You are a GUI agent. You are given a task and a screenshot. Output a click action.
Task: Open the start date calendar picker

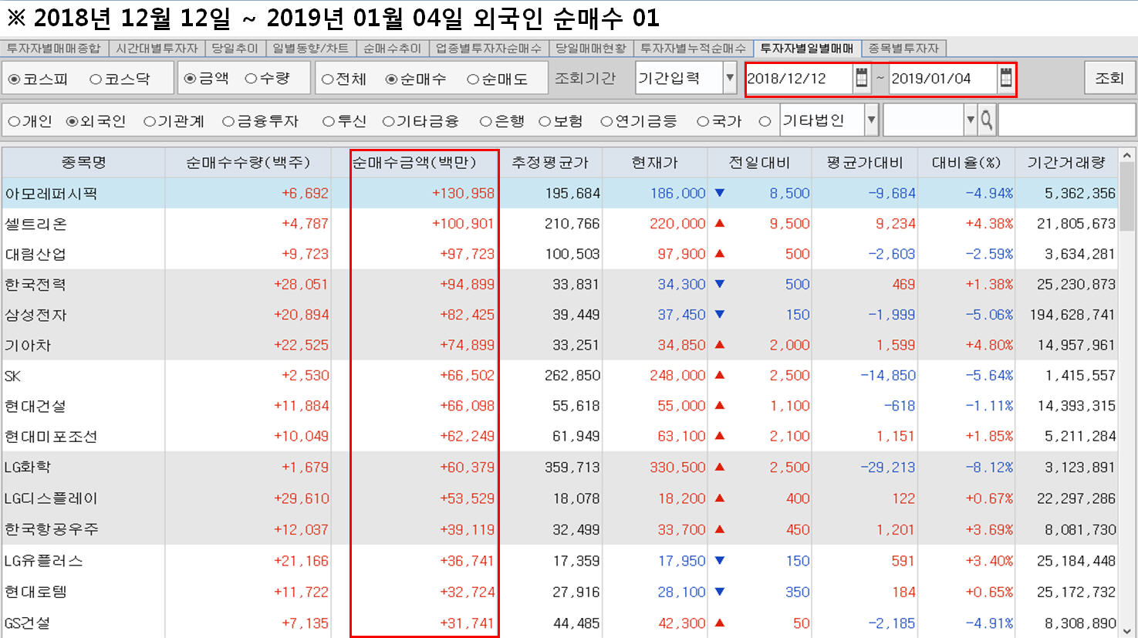(861, 78)
